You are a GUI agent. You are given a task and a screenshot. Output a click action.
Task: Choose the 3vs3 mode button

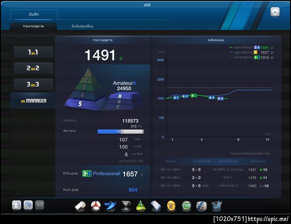(x=33, y=85)
